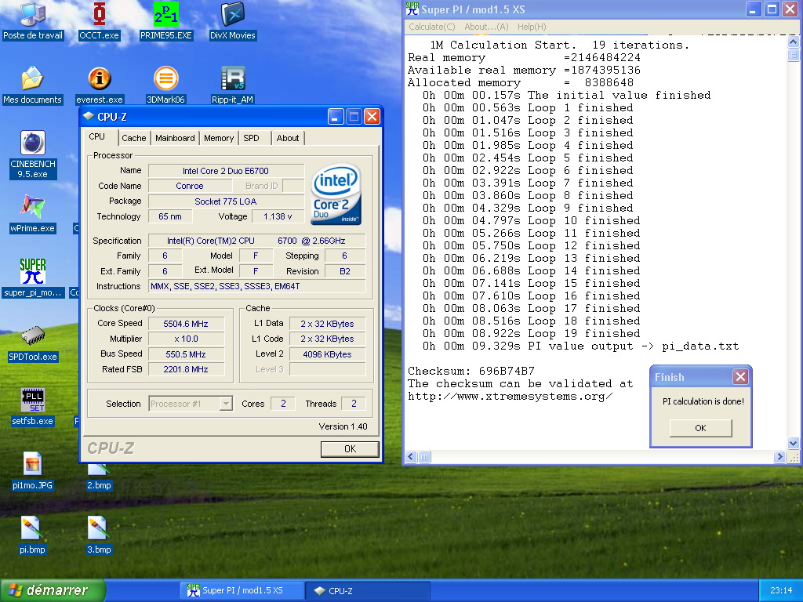This screenshot has height=602, width=803.
Task: Click Core Speed value 5504.6 MHz
Action: pos(186,324)
